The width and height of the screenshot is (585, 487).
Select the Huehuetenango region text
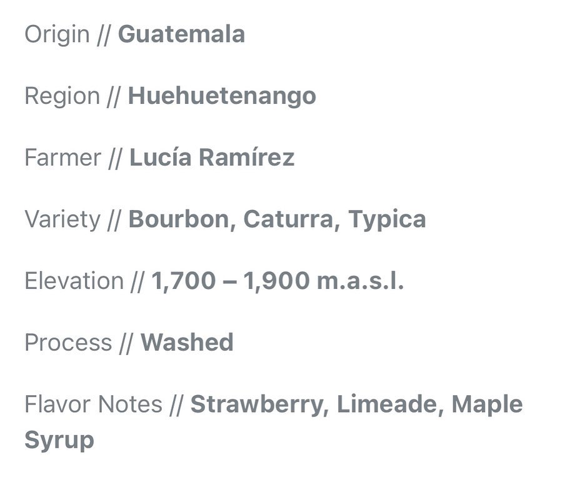(222, 97)
